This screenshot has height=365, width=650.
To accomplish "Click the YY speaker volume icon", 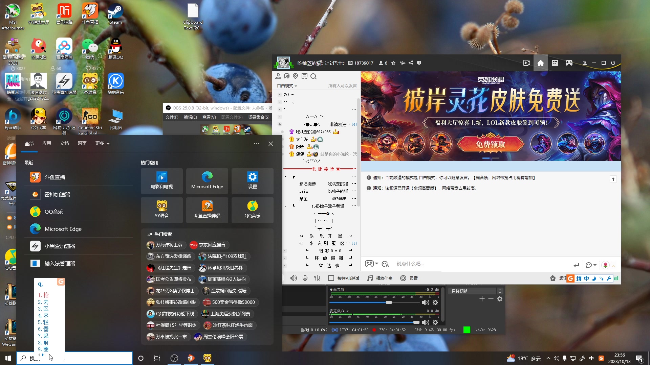I will click(294, 278).
